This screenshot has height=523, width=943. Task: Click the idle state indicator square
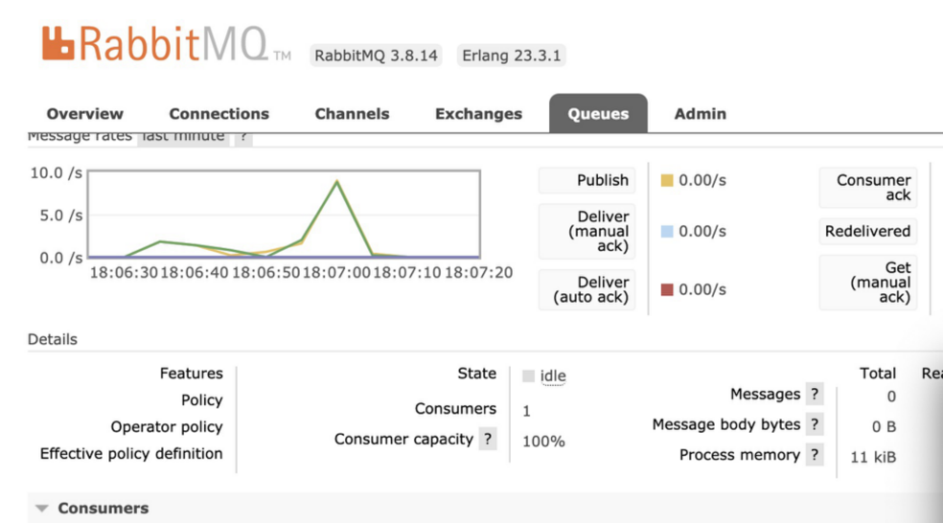tap(528, 376)
